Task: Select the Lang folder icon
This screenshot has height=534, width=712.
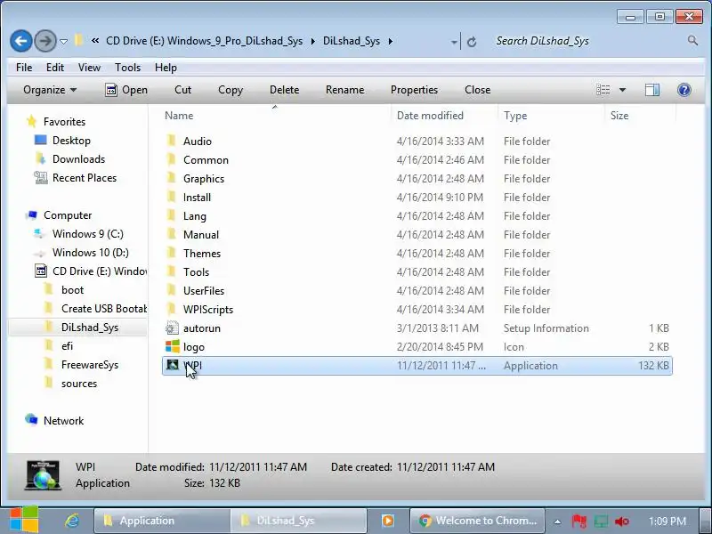Action: (x=172, y=215)
